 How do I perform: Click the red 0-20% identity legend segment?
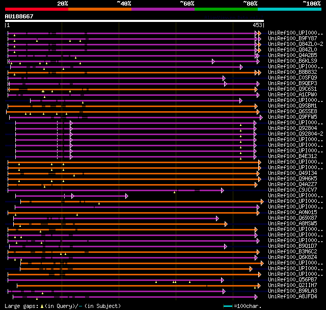click(37, 9)
